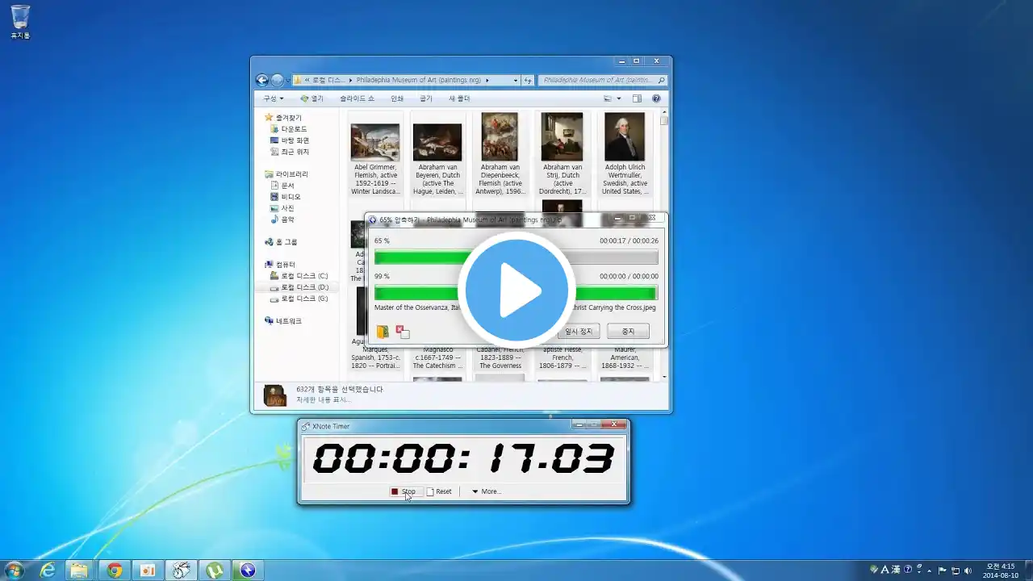Go back in Explorer window

[x=262, y=80]
